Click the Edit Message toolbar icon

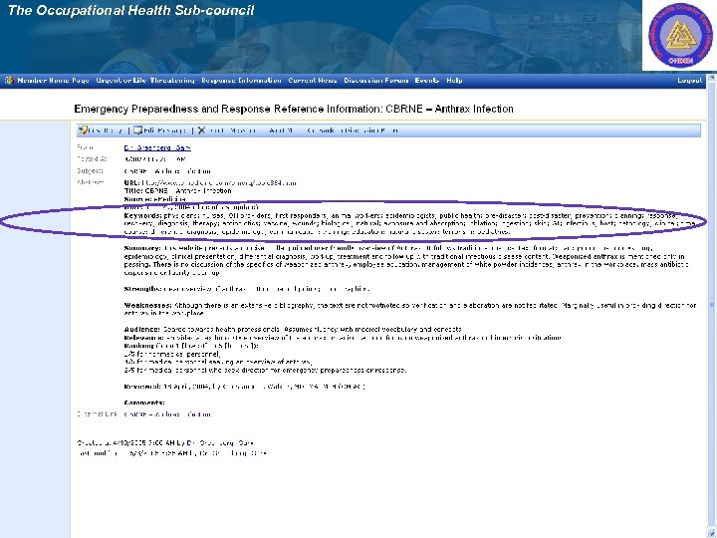pyautogui.click(x=137, y=131)
